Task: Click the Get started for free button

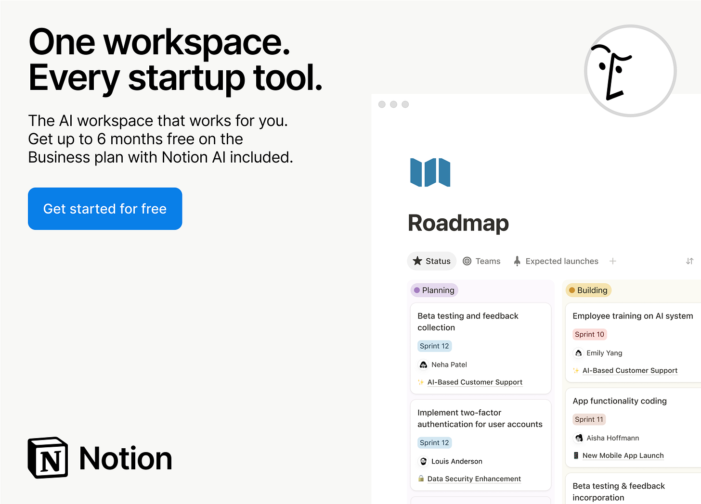Action: point(105,209)
